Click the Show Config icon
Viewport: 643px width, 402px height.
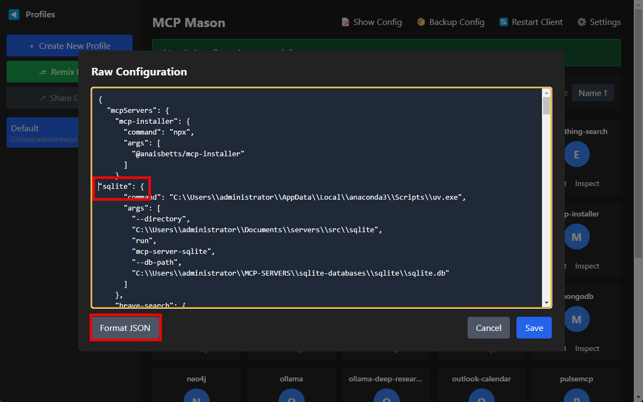pos(345,22)
